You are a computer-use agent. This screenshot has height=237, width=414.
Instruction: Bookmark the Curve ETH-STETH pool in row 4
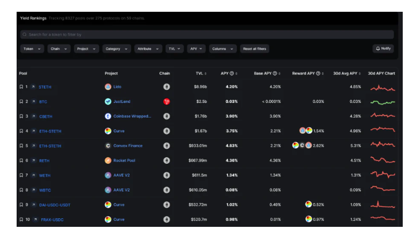(21, 131)
